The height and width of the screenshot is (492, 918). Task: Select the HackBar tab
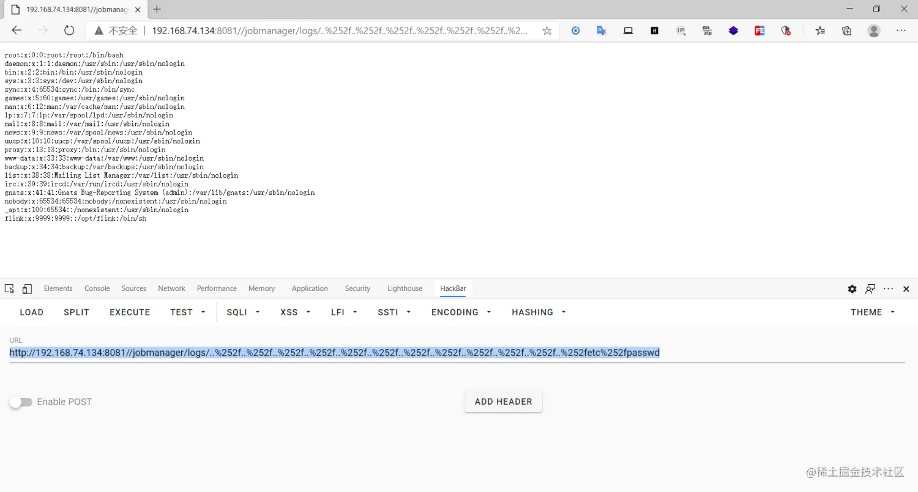(x=453, y=288)
